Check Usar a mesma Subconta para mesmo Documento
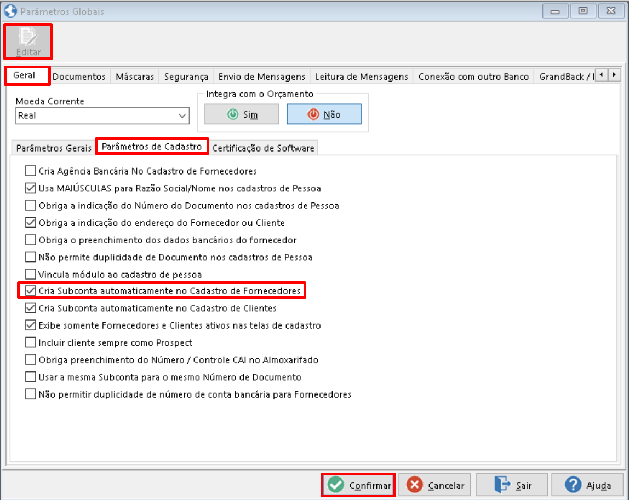Screen dimensions: 629x500 [x=31, y=376]
